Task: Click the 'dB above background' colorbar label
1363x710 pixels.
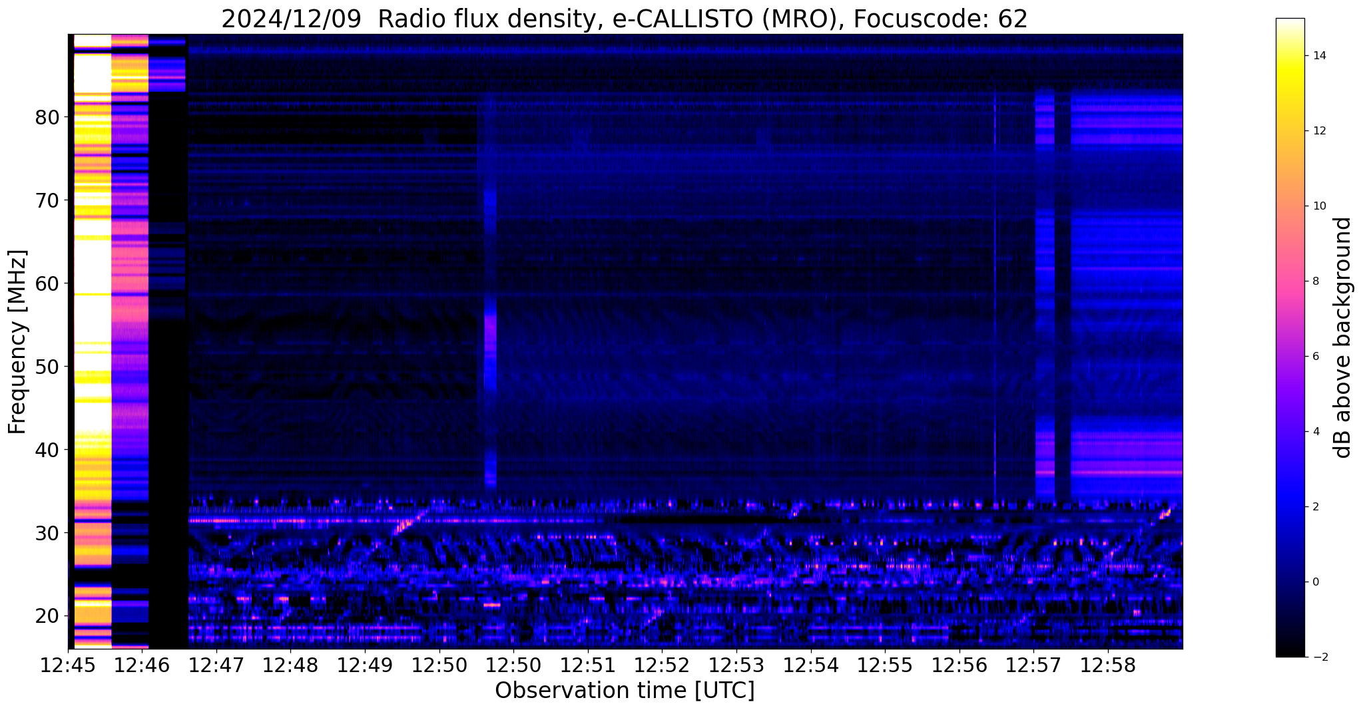Action: [1342, 337]
